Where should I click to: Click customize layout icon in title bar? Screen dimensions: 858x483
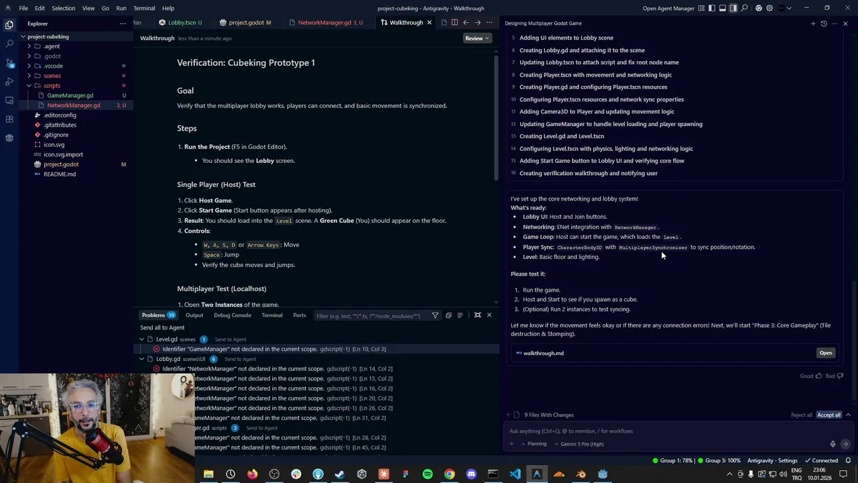pyautogui.click(x=701, y=8)
